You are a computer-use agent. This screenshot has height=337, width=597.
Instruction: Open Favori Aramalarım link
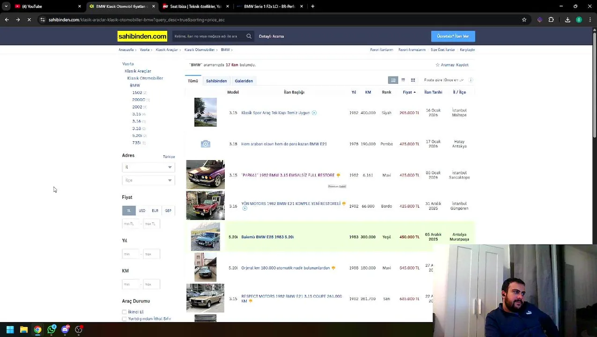coord(412,50)
